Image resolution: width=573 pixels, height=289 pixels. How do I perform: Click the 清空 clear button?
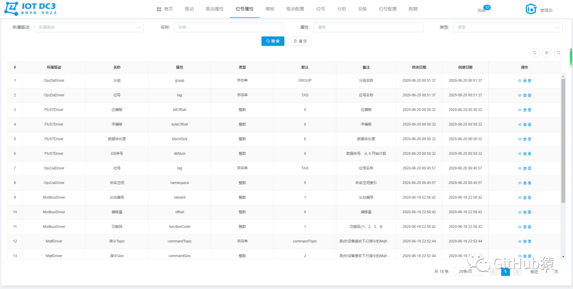pyautogui.click(x=300, y=41)
